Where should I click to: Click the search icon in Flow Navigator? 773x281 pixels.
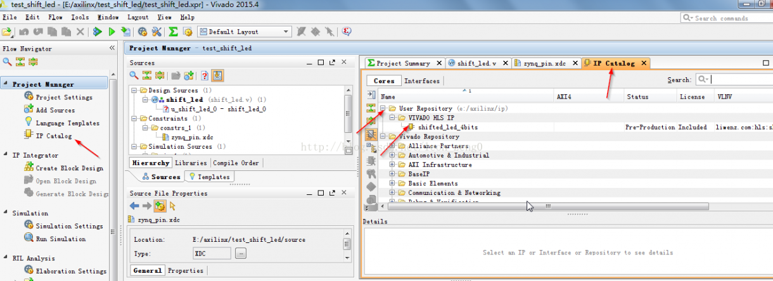[x=8, y=61]
